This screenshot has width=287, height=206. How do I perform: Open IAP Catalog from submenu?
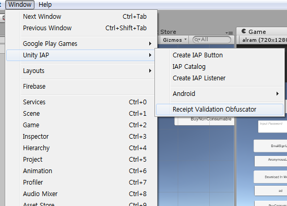pos(220,67)
